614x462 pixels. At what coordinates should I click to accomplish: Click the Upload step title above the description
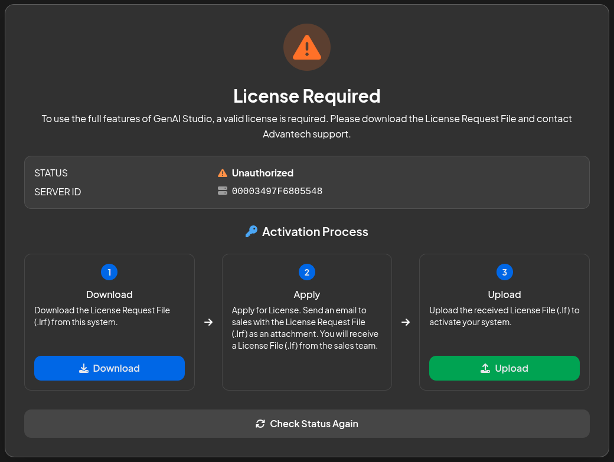pos(504,294)
